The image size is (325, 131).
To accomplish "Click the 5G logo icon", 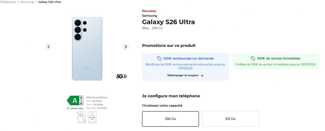I will click(x=122, y=76).
